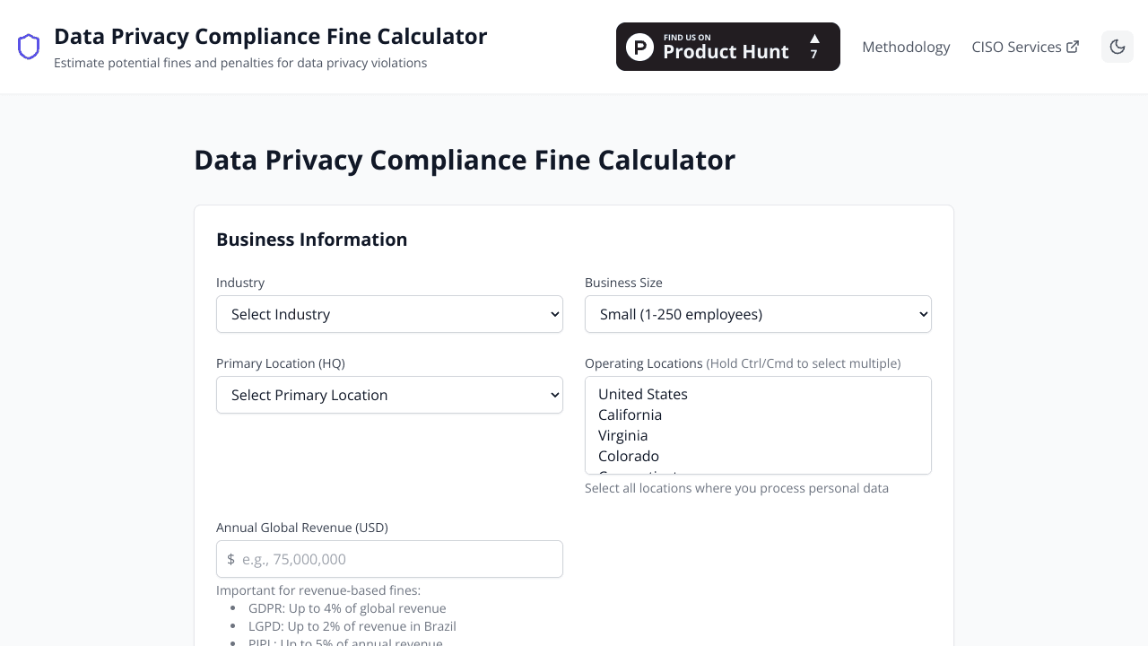Click the Primary Location (HQ) label
Screen dimensions: 1148x646
click(281, 363)
